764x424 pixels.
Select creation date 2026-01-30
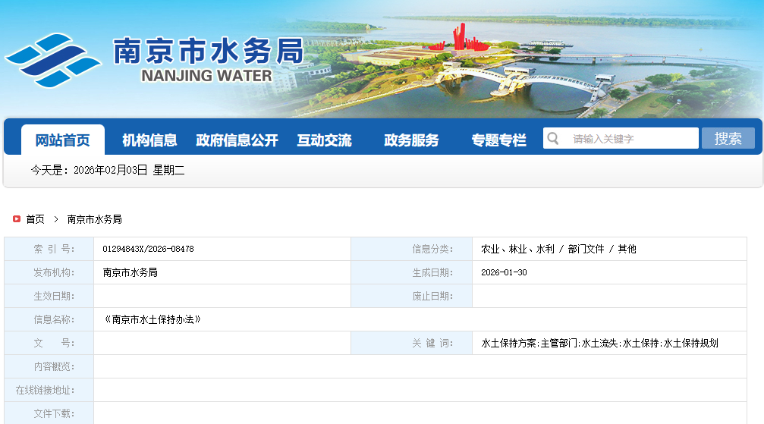coord(504,272)
